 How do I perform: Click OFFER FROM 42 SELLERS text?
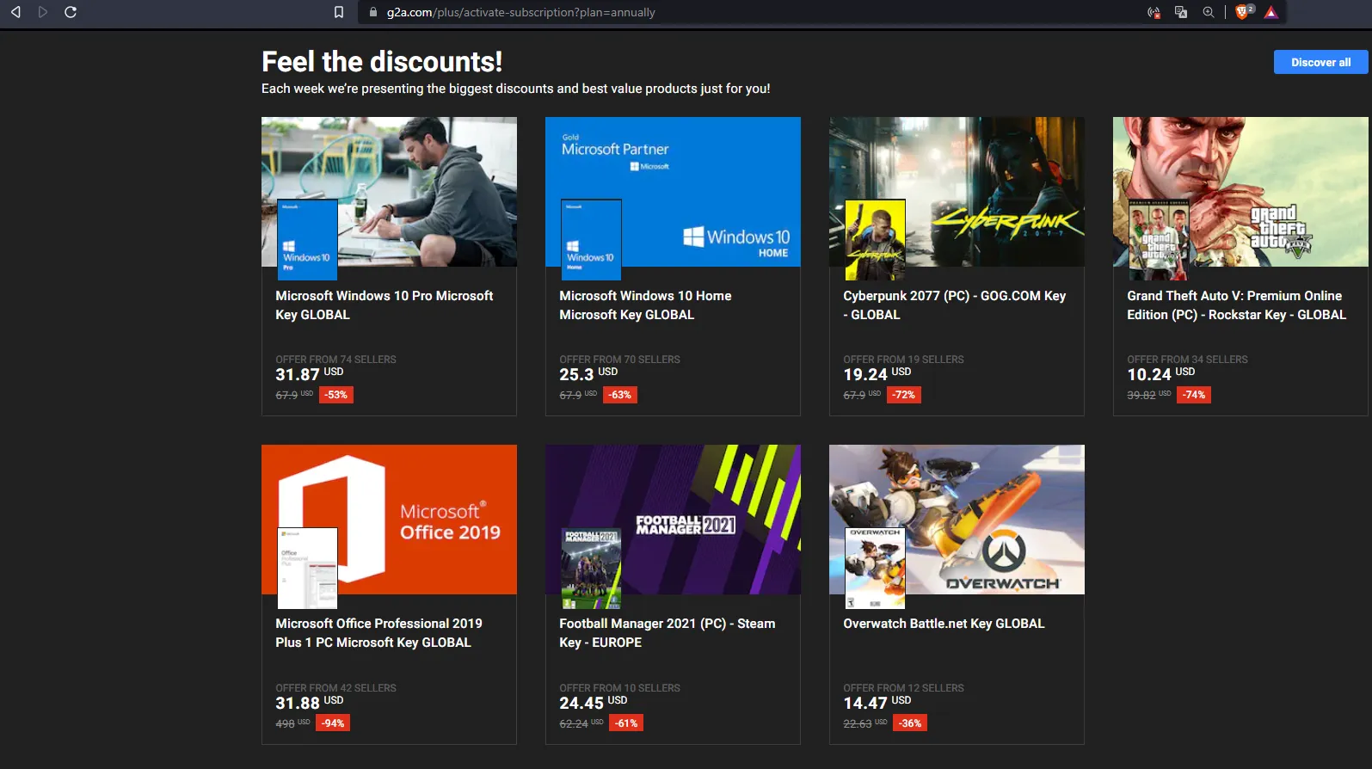(335, 688)
